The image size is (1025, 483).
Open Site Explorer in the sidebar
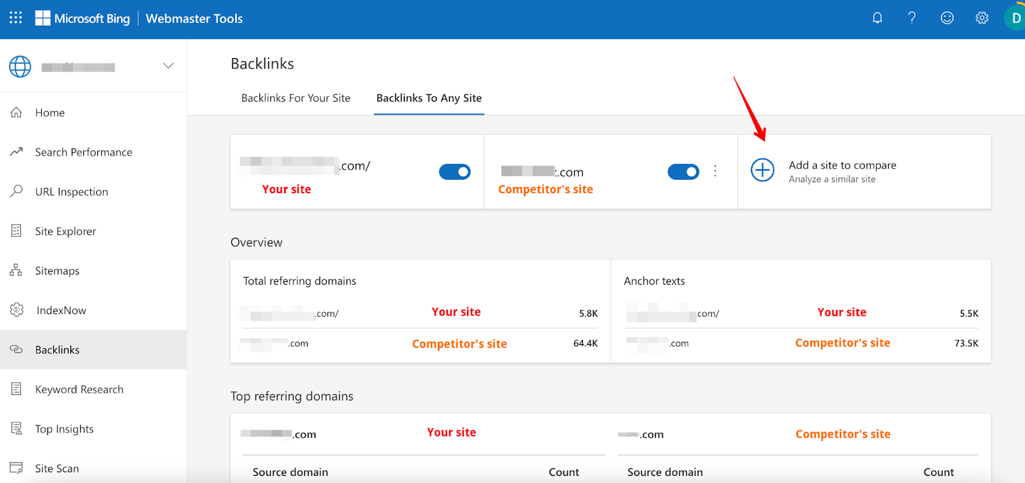click(x=94, y=231)
